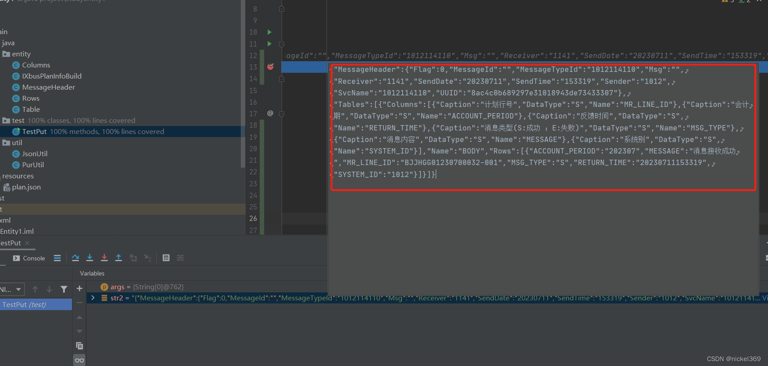Open the MessageHeader class file
768x366 pixels.
pyautogui.click(x=48, y=87)
